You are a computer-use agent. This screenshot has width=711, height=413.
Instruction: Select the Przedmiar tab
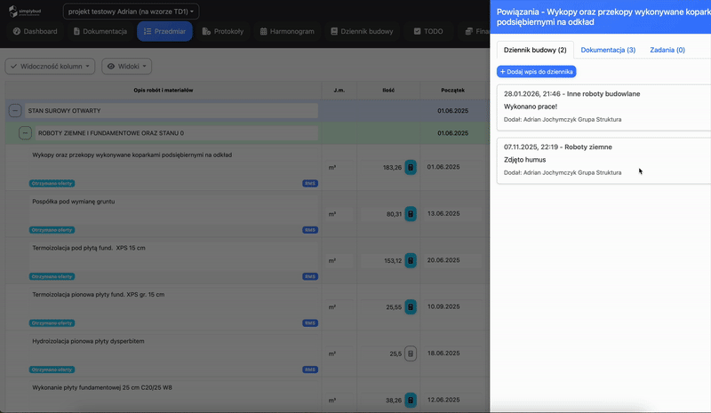point(164,31)
